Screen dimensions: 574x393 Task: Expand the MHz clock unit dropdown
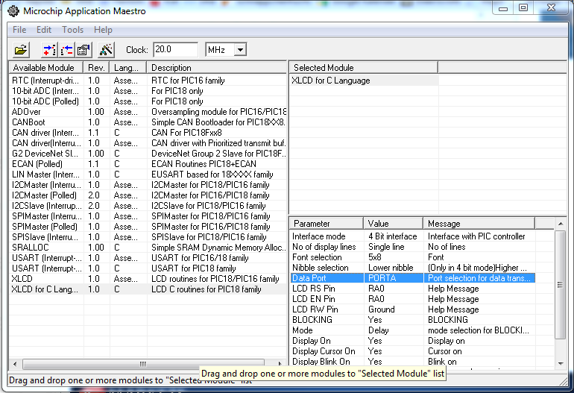pos(240,50)
